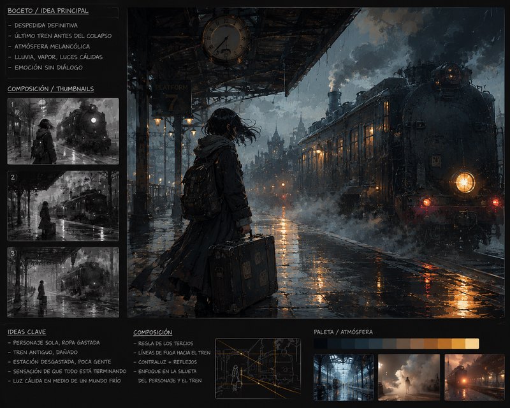510x408 pixels.
Task: Click the underlined "COMPOSICIÓN" heading at the bottom
Action: pyautogui.click(x=152, y=333)
